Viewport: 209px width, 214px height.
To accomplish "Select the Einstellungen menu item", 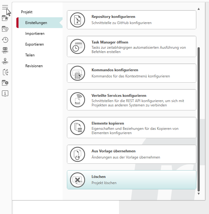I will pyautogui.click(x=36, y=23).
